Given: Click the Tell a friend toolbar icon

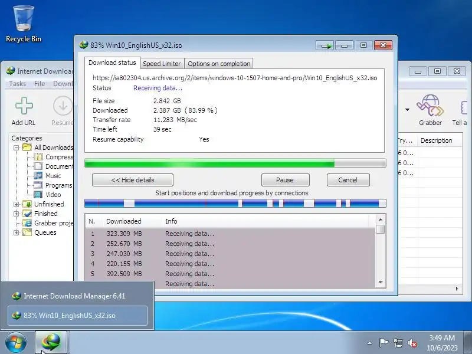Looking at the screenshot, I should (x=464, y=107).
